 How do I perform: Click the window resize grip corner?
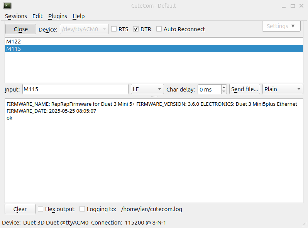coord(305,225)
